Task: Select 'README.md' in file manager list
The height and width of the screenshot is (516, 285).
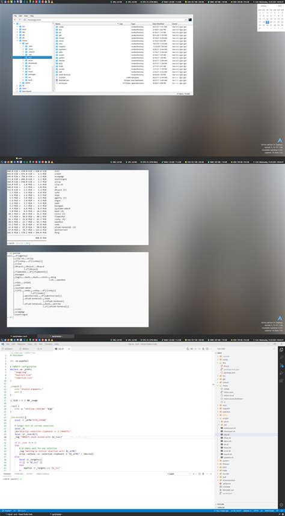Action: pos(63,80)
